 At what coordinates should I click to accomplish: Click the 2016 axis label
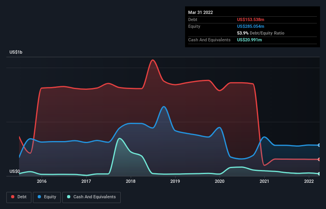[x=42, y=181]
